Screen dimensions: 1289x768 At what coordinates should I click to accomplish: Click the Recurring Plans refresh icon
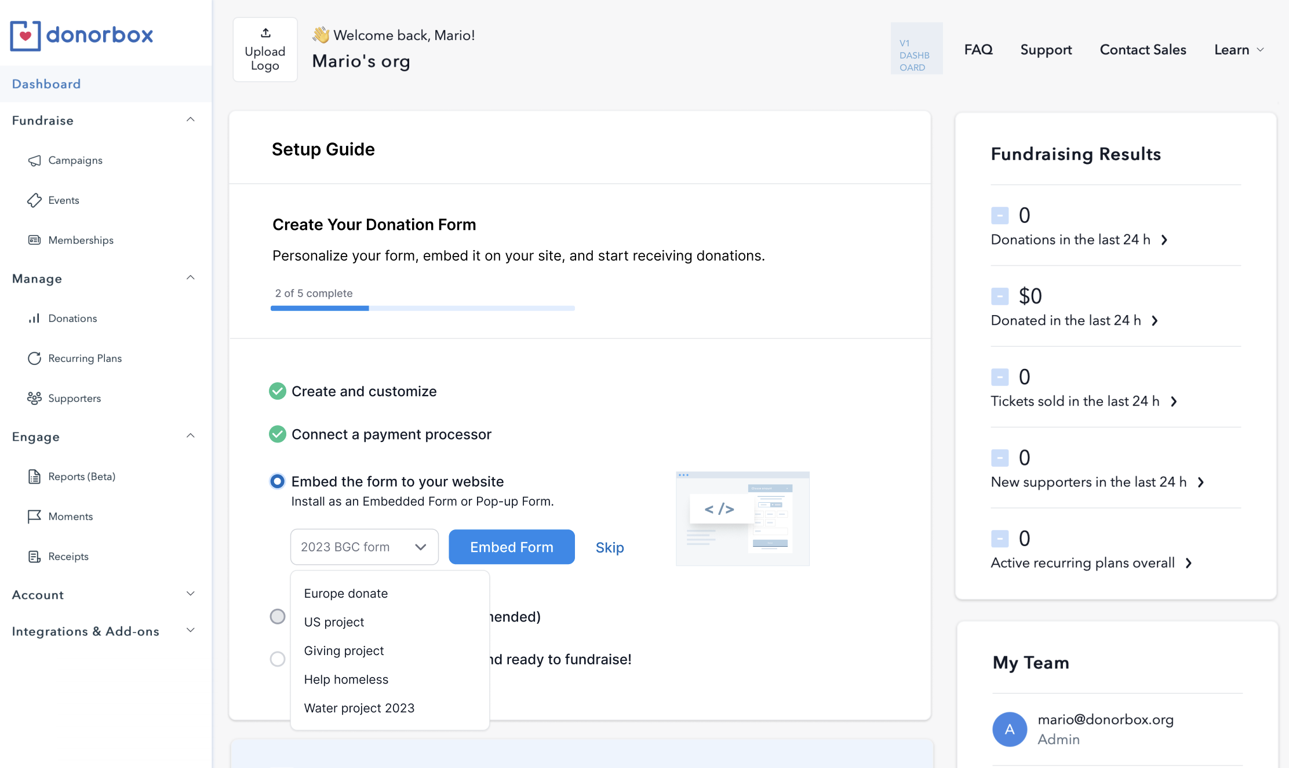click(34, 359)
